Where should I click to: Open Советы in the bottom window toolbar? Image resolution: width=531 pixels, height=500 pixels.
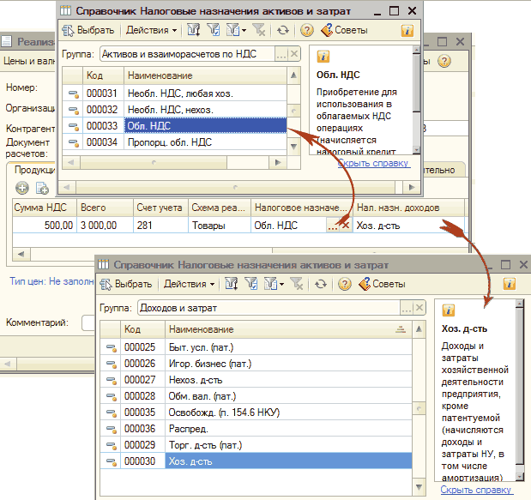pos(382,283)
